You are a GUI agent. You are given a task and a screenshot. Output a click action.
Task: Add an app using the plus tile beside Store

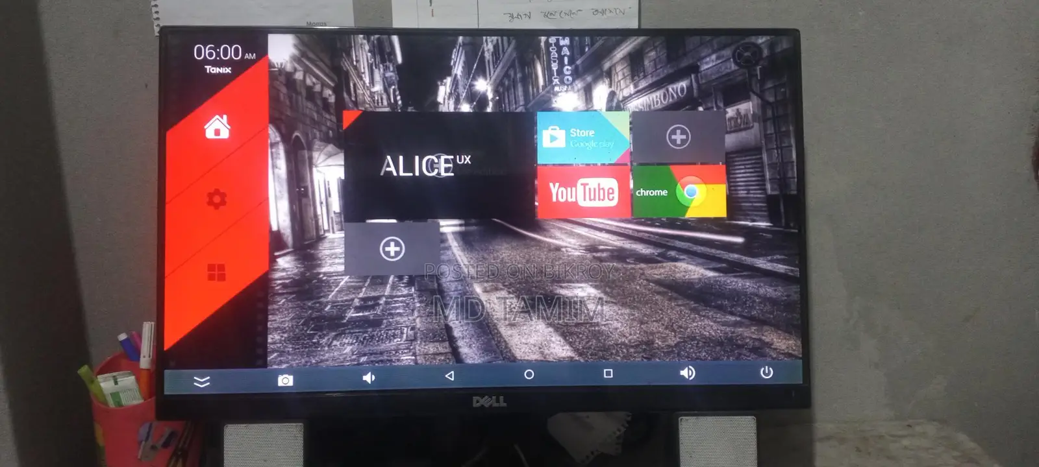(x=679, y=137)
